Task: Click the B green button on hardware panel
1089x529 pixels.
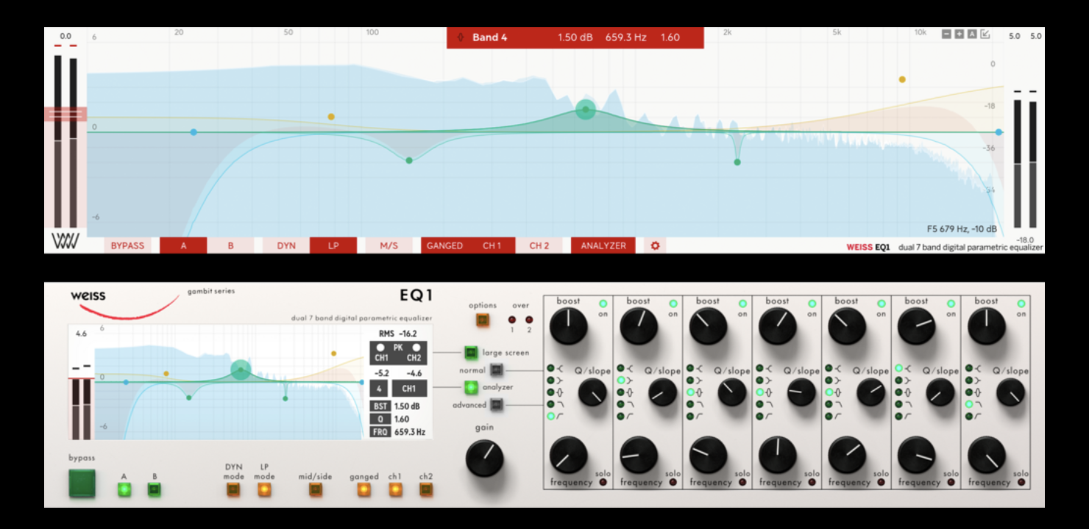Action: click(x=154, y=489)
